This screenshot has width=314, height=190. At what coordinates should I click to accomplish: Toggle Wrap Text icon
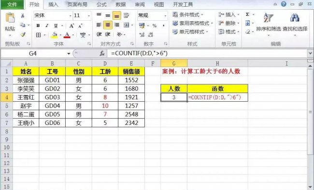(x=126, y=15)
